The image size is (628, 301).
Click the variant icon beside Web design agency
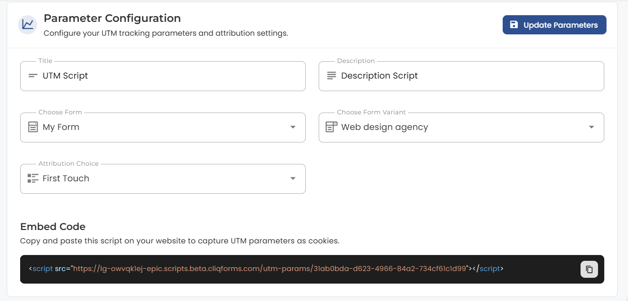(331, 127)
